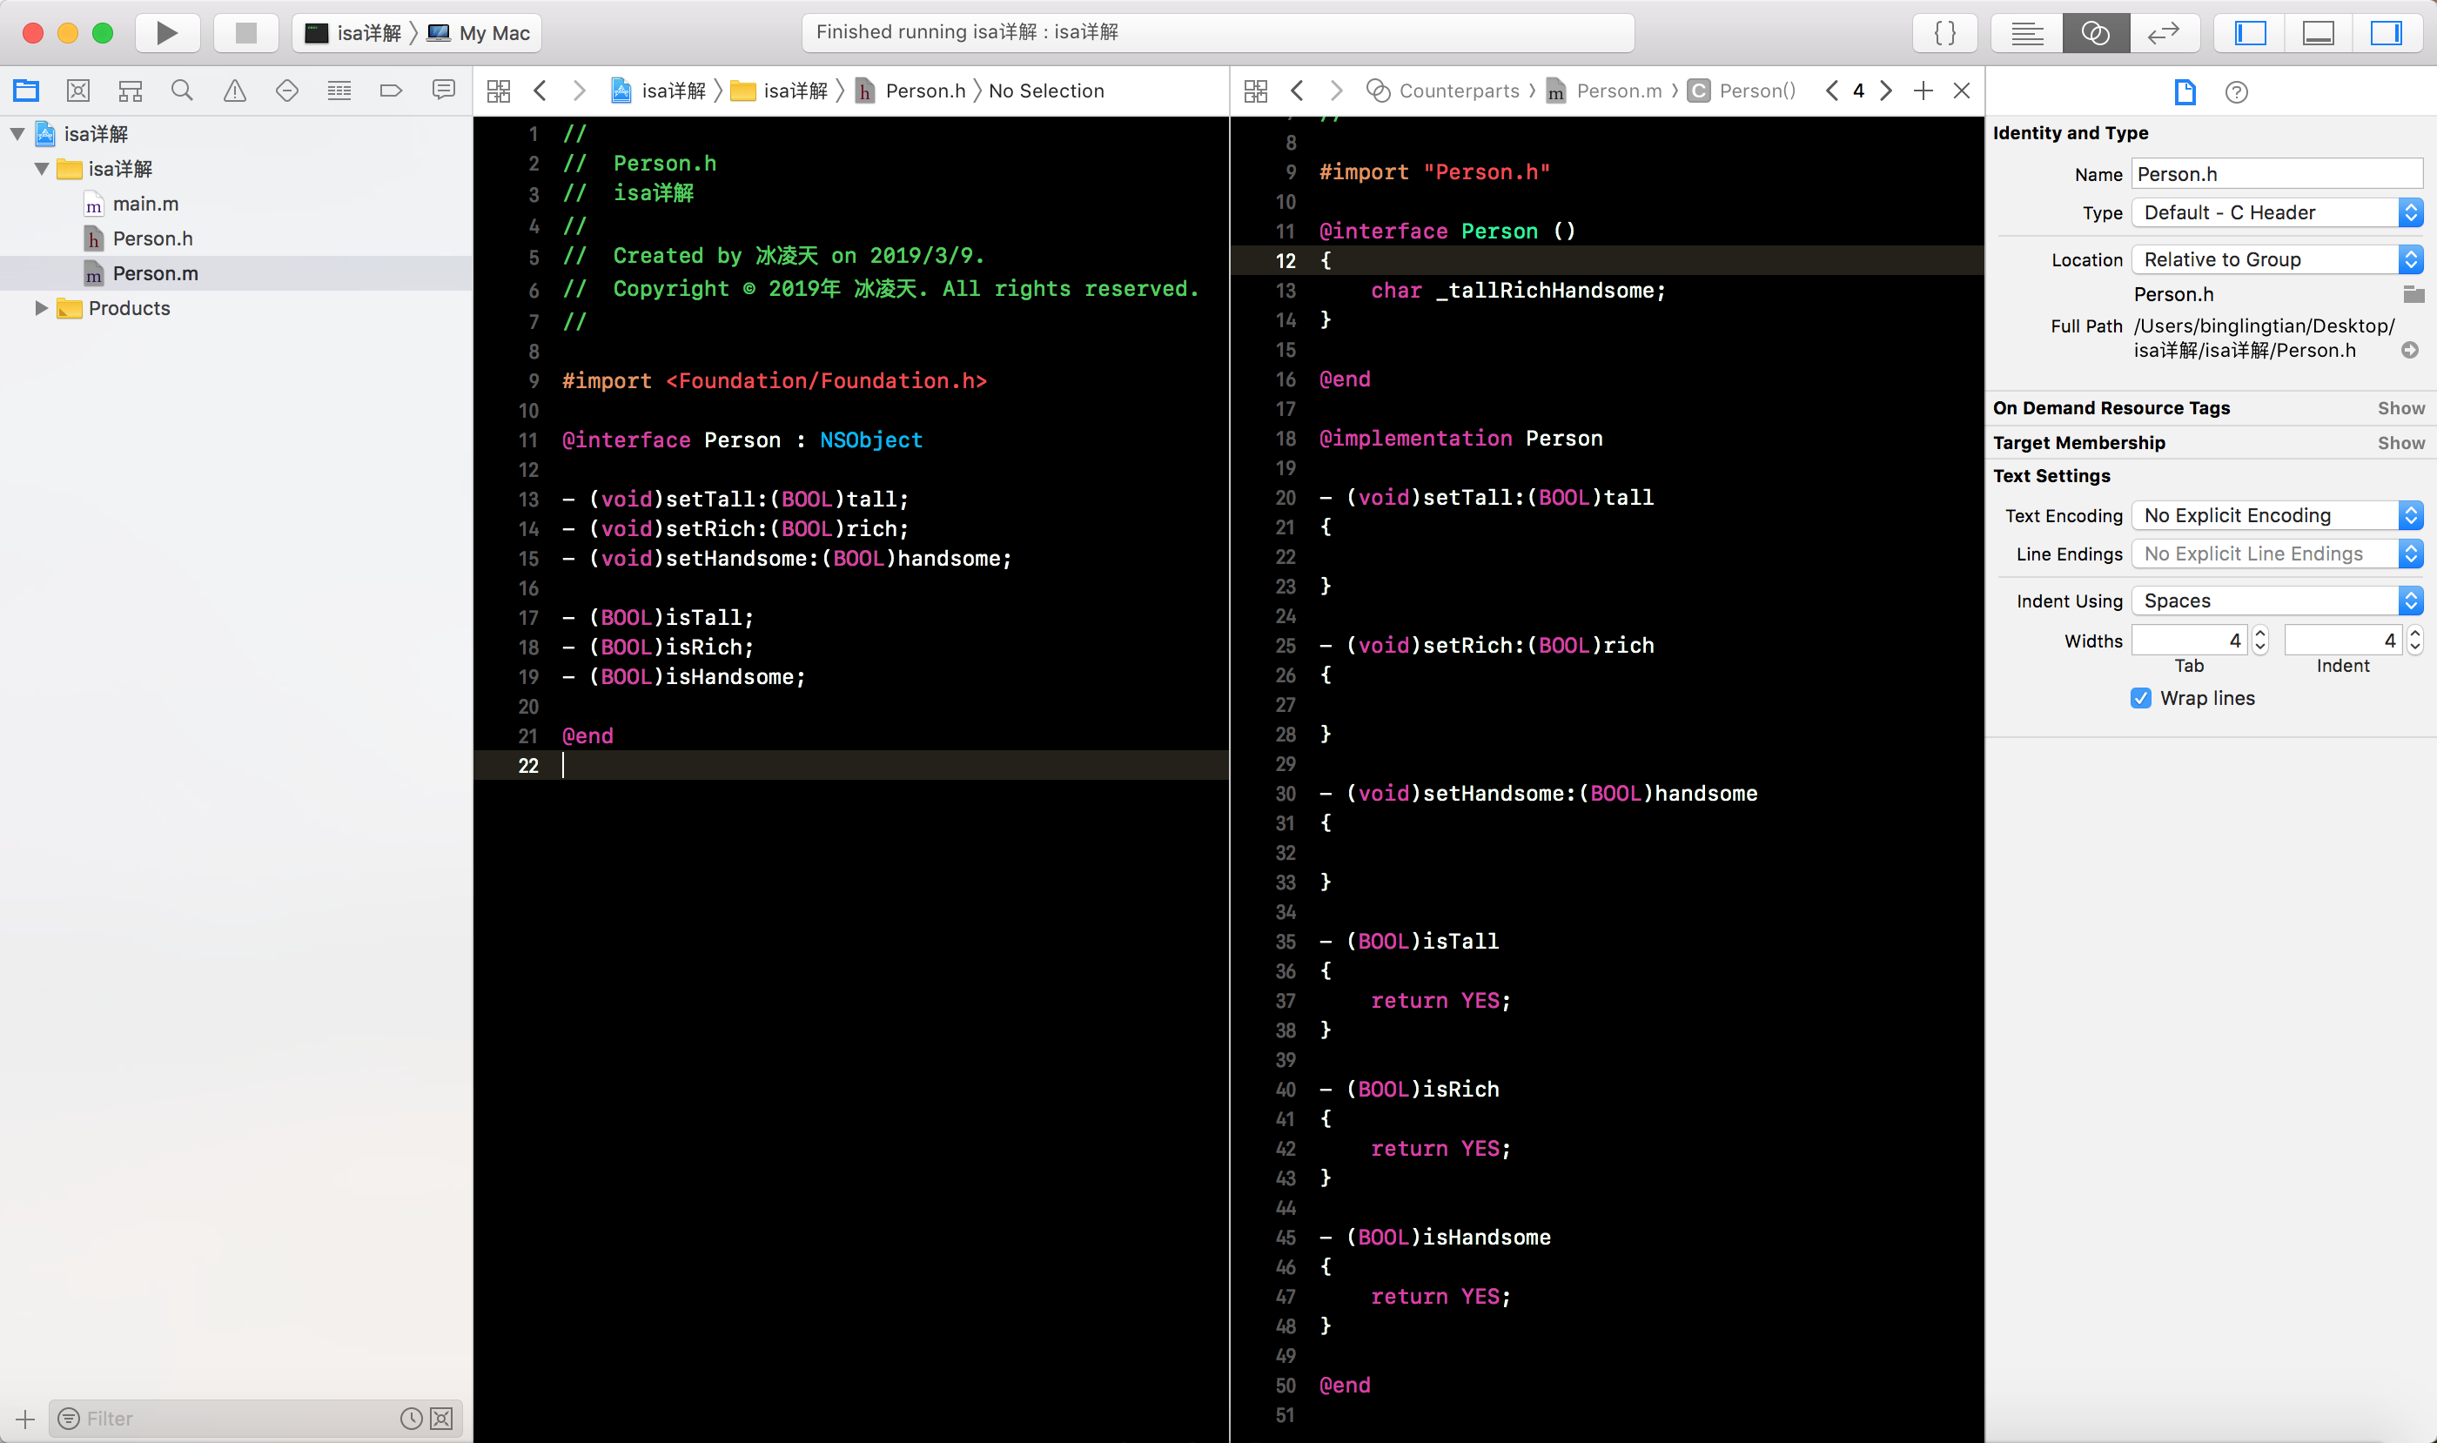The image size is (2437, 1443).
Task: Click Person.h in left jump bar
Action: click(x=910, y=91)
